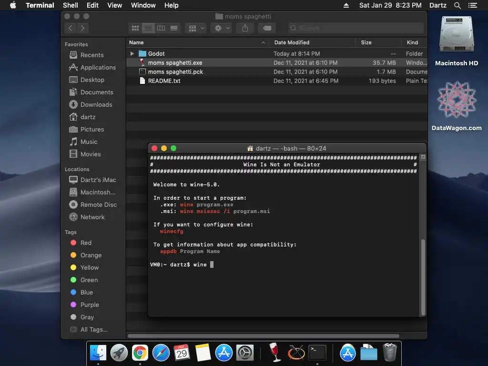488x366 pixels.
Task: Sort files by Date Modified column
Action: (312, 42)
